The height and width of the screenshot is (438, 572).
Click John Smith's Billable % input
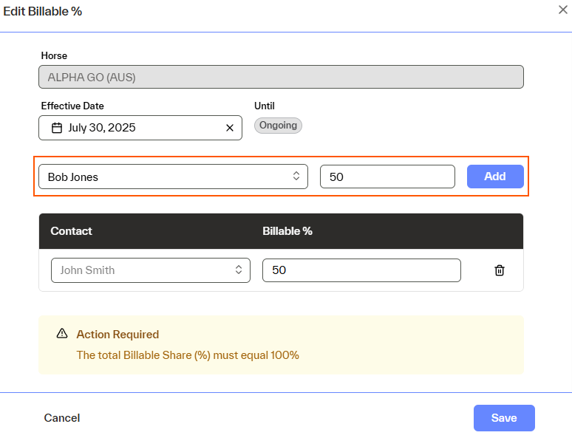(361, 270)
